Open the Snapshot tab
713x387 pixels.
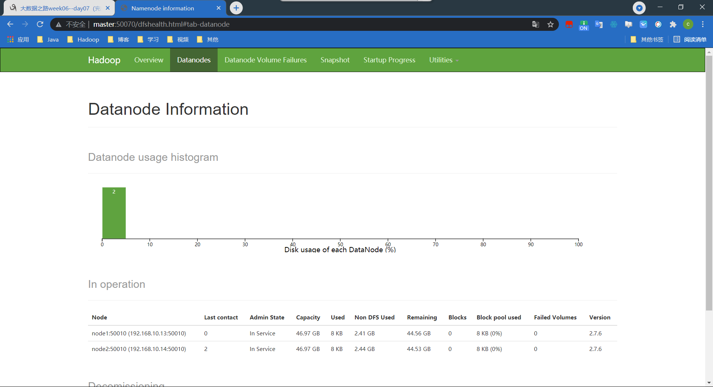[x=335, y=60]
